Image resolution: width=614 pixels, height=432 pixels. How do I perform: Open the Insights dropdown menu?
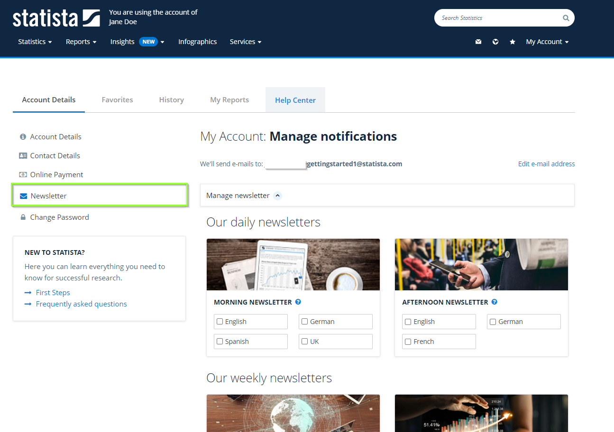[x=137, y=42]
